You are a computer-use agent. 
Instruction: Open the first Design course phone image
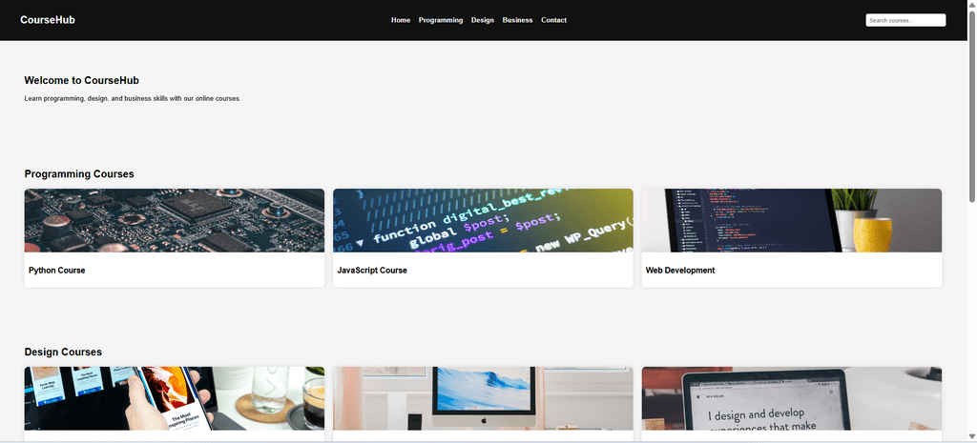click(175, 398)
